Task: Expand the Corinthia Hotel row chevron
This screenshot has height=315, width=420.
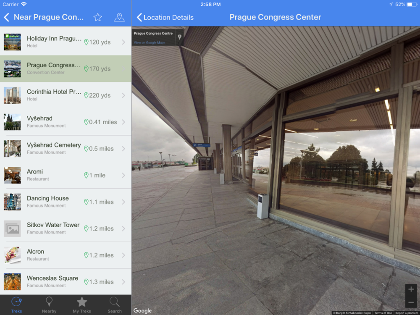Action: tap(123, 95)
